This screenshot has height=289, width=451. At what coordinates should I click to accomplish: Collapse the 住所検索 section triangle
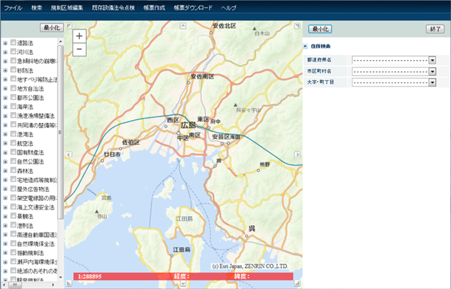pyautogui.click(x=306, y=46)
